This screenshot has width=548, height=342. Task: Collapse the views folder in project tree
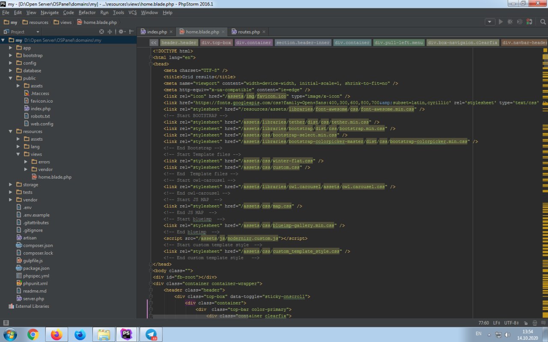18,154
